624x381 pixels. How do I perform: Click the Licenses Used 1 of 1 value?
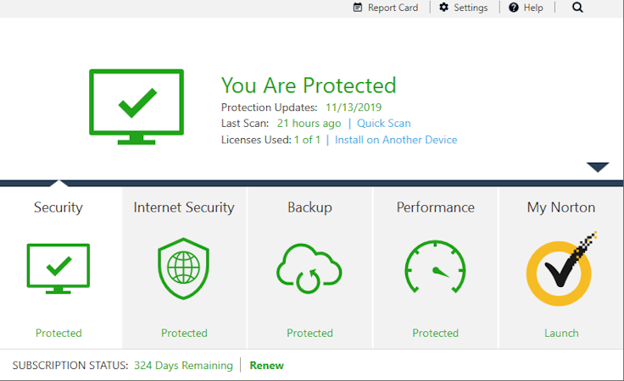pos(307,140)
